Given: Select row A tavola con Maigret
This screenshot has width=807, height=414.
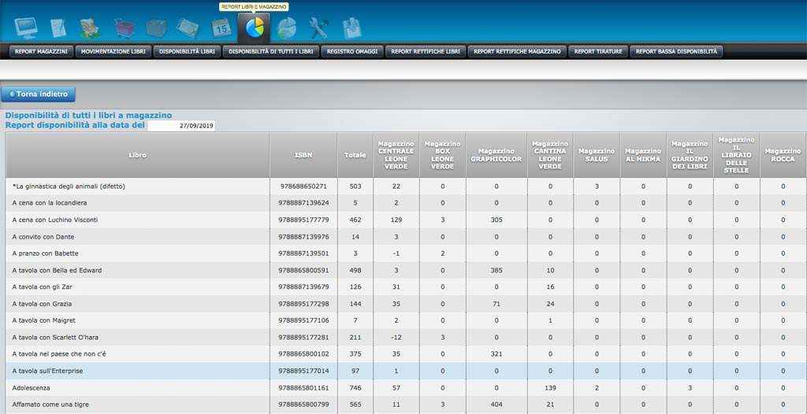Looking at the screenshot, I should tap(406, 320).
